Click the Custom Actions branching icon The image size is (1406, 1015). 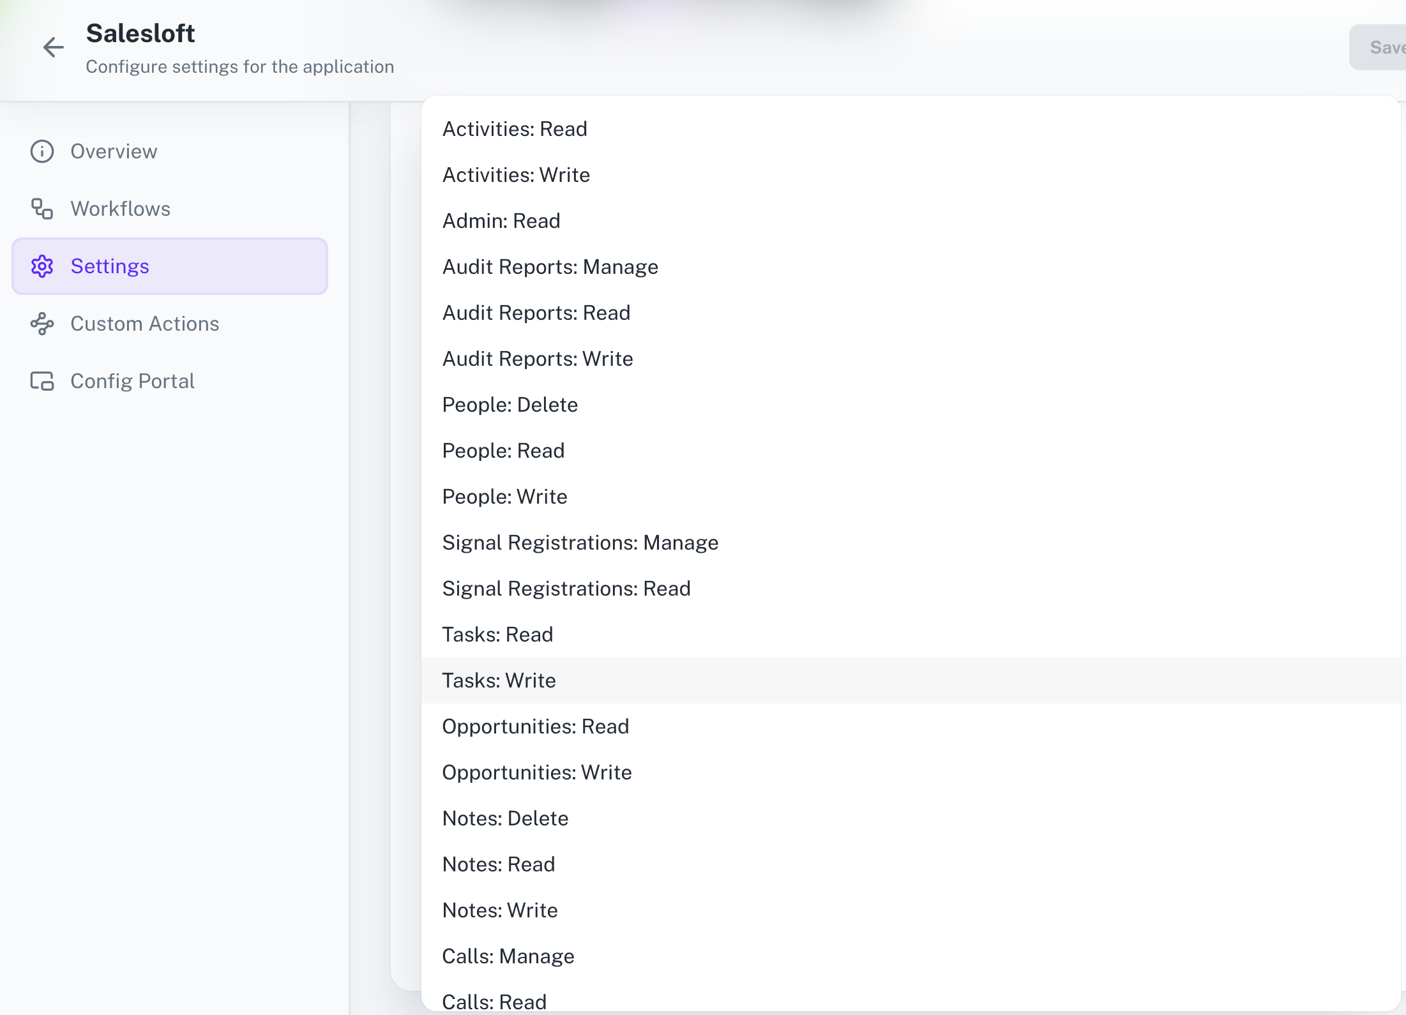(42, 324)
